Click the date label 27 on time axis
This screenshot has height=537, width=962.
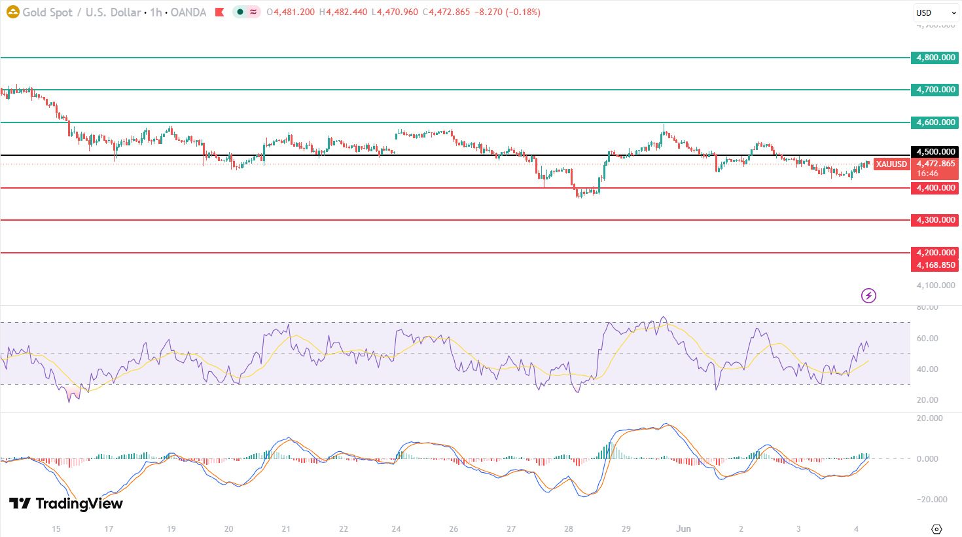pos(511,529)
